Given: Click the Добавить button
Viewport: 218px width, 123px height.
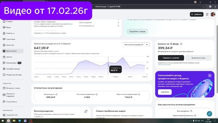Looking at the screenshot, I should [197, 14].
